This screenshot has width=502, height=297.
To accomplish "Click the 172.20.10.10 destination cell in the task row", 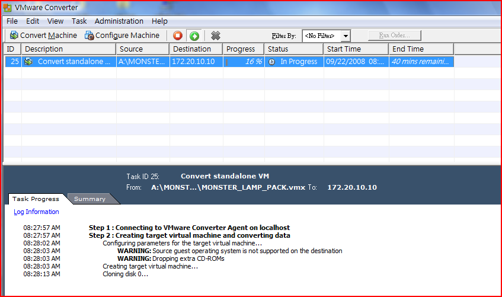I will (196, 62).
